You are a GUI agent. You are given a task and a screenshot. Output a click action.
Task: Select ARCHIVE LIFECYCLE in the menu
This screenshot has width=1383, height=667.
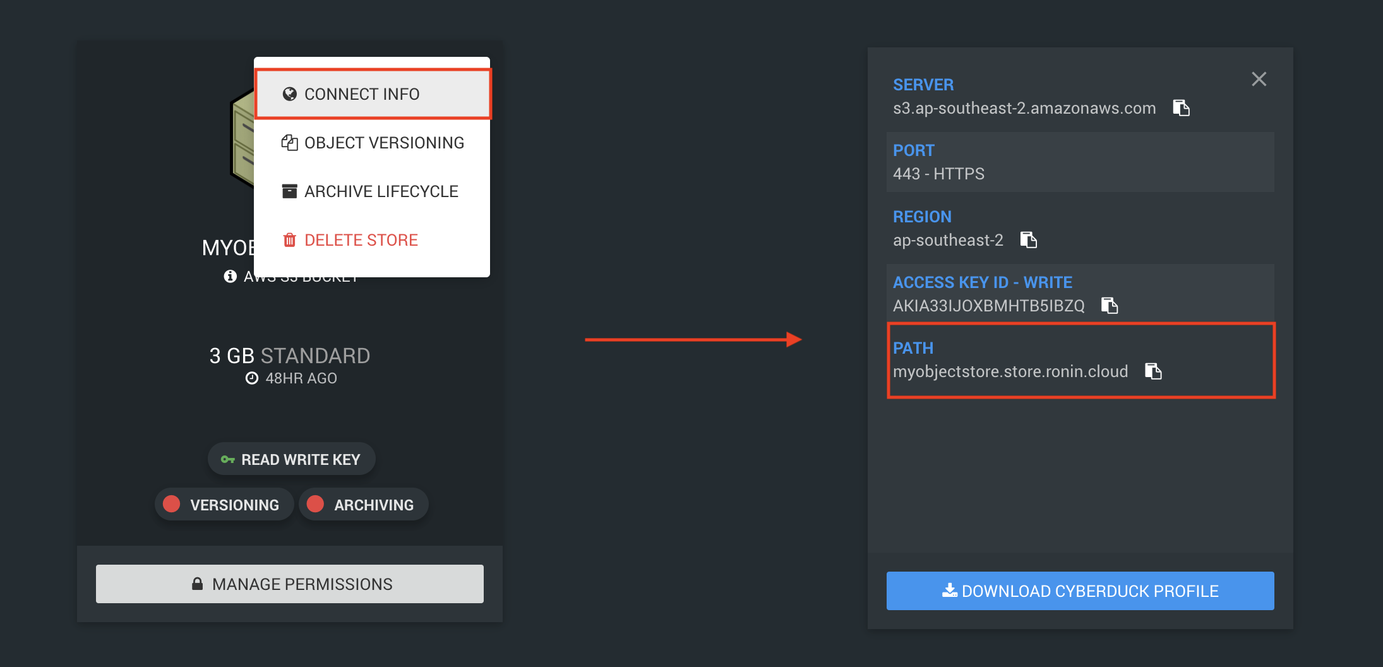click(x=381, y=191)
